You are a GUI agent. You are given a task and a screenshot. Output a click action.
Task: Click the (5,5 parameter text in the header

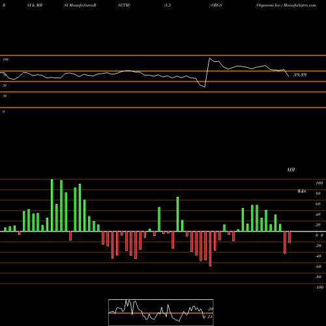pos(168,5)
